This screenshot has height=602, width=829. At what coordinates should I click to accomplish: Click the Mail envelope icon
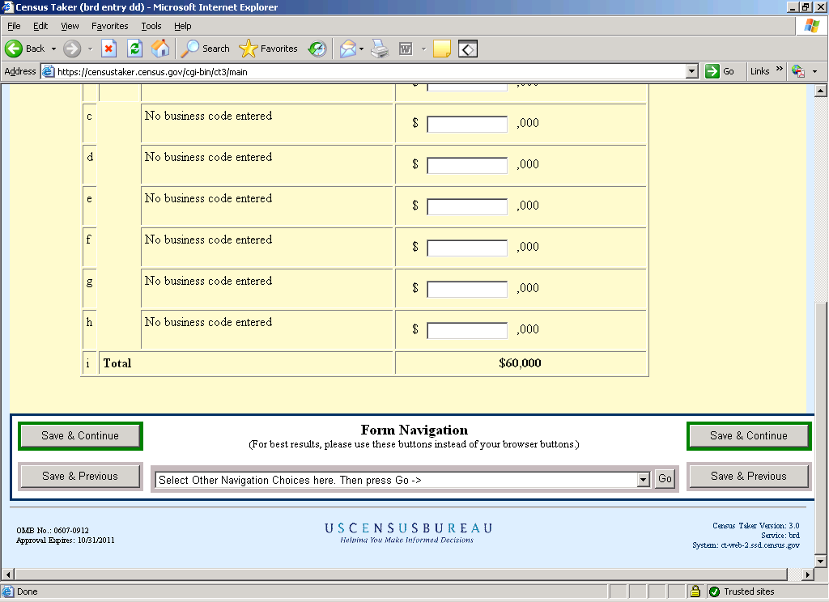point(347,49)
